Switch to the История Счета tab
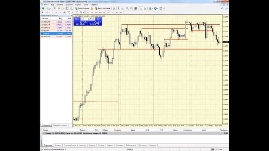Viewport: 269px width, 151px height. 70,145
